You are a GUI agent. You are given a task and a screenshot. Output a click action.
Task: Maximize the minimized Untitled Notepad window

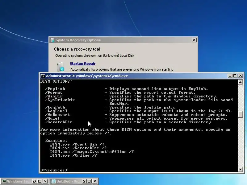pos(89,181)
